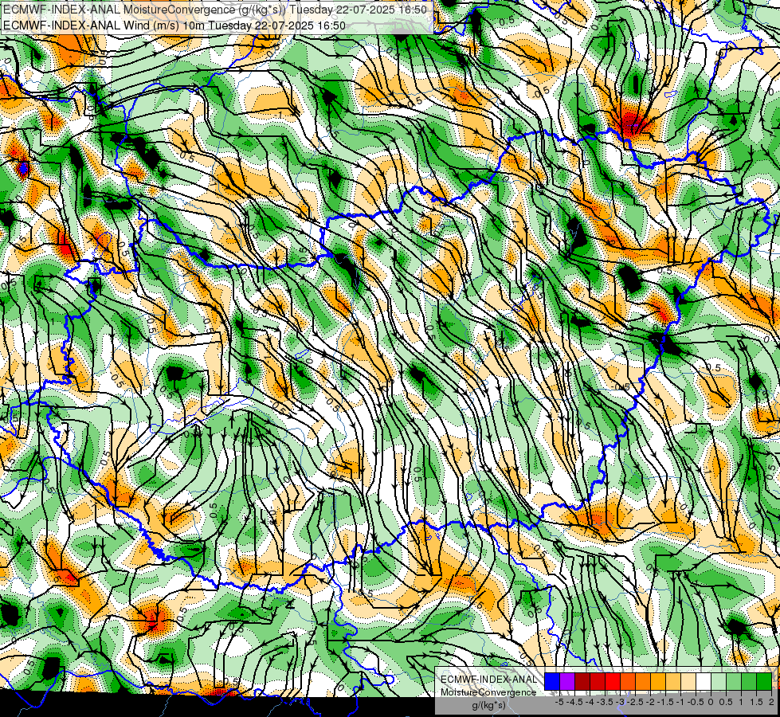780x717 pixels.
Task: Click the white legend color swatch
Action: [704, 681]
